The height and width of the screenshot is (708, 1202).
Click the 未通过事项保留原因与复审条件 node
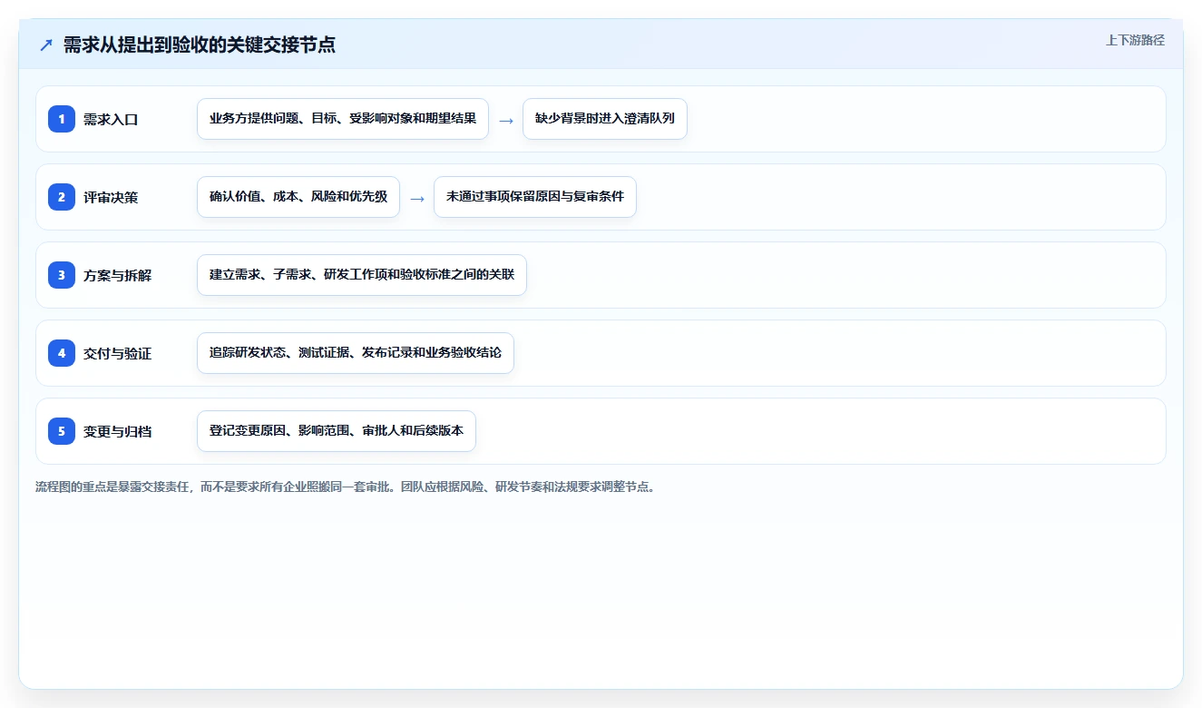pyautogui.click(x=535, y=197)
